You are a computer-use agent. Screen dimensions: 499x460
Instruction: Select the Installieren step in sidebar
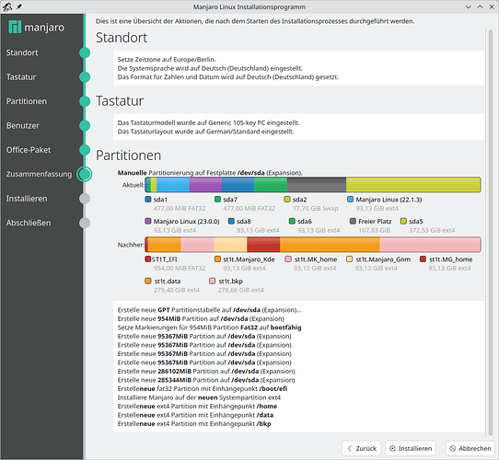[x=27, y=199]
